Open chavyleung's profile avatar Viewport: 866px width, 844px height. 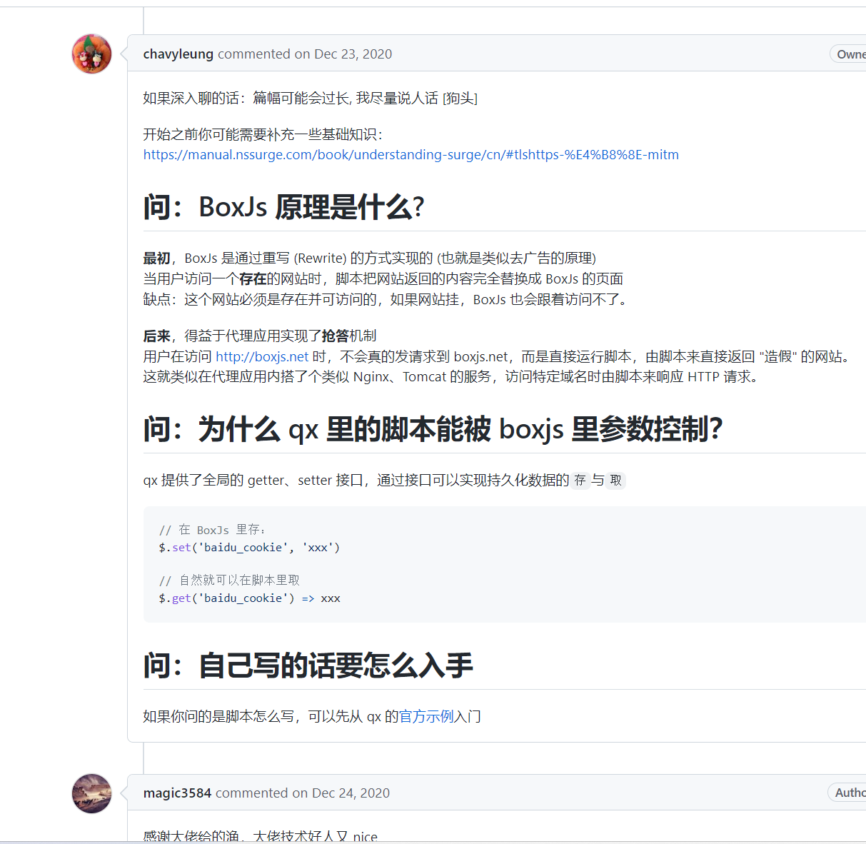91,54
